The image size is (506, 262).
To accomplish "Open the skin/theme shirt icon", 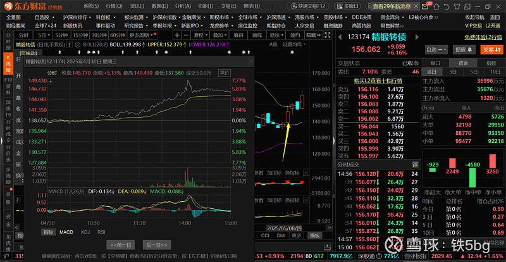I will 456,6.
